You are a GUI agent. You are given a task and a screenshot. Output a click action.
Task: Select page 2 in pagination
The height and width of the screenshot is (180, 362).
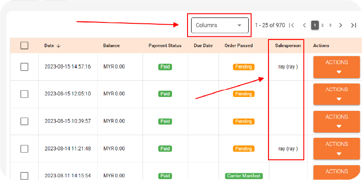(322, 25)
